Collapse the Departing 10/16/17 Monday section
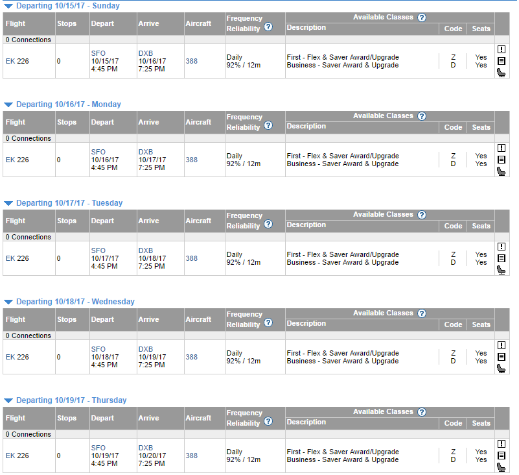This screenshot has width=519, height=475. click(8, 104)
